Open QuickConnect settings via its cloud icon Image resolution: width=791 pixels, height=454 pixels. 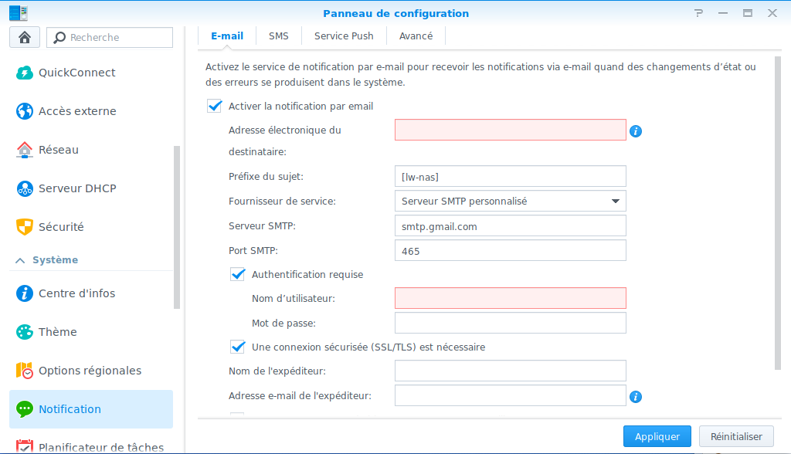(x=25, y=73)
